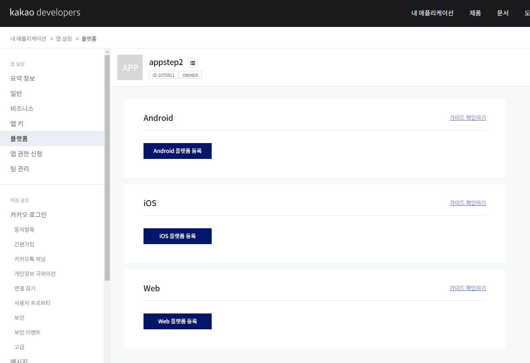530x363 pixels.
Task: Select the 플랫폼 breadcrumb text
Action: (x=89, y=39)
